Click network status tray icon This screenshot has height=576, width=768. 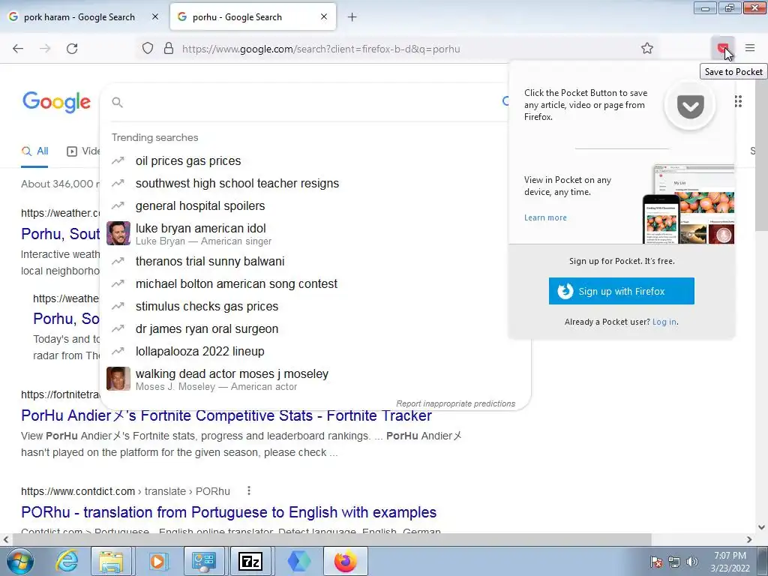point(674,562)
